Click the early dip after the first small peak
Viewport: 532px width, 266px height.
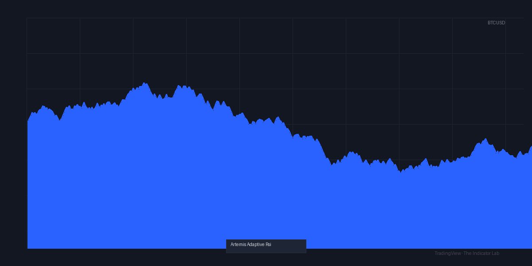pos(59,120)
